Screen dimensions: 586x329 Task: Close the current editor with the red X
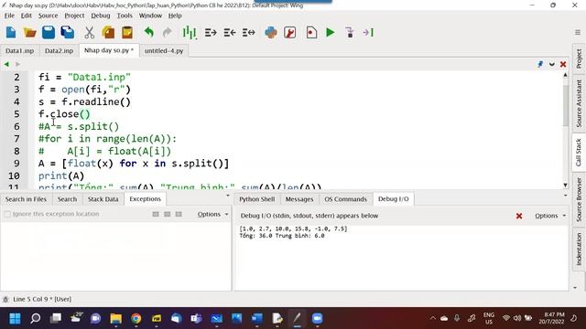point(563,65)
